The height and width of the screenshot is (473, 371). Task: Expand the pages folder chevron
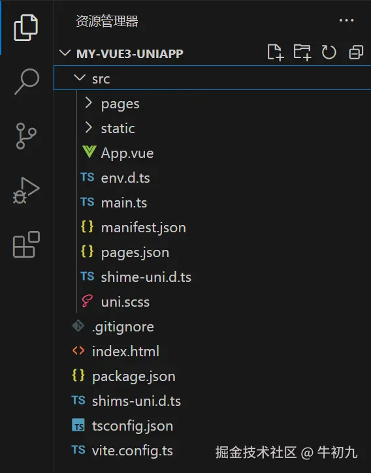[x=88, y=103]
